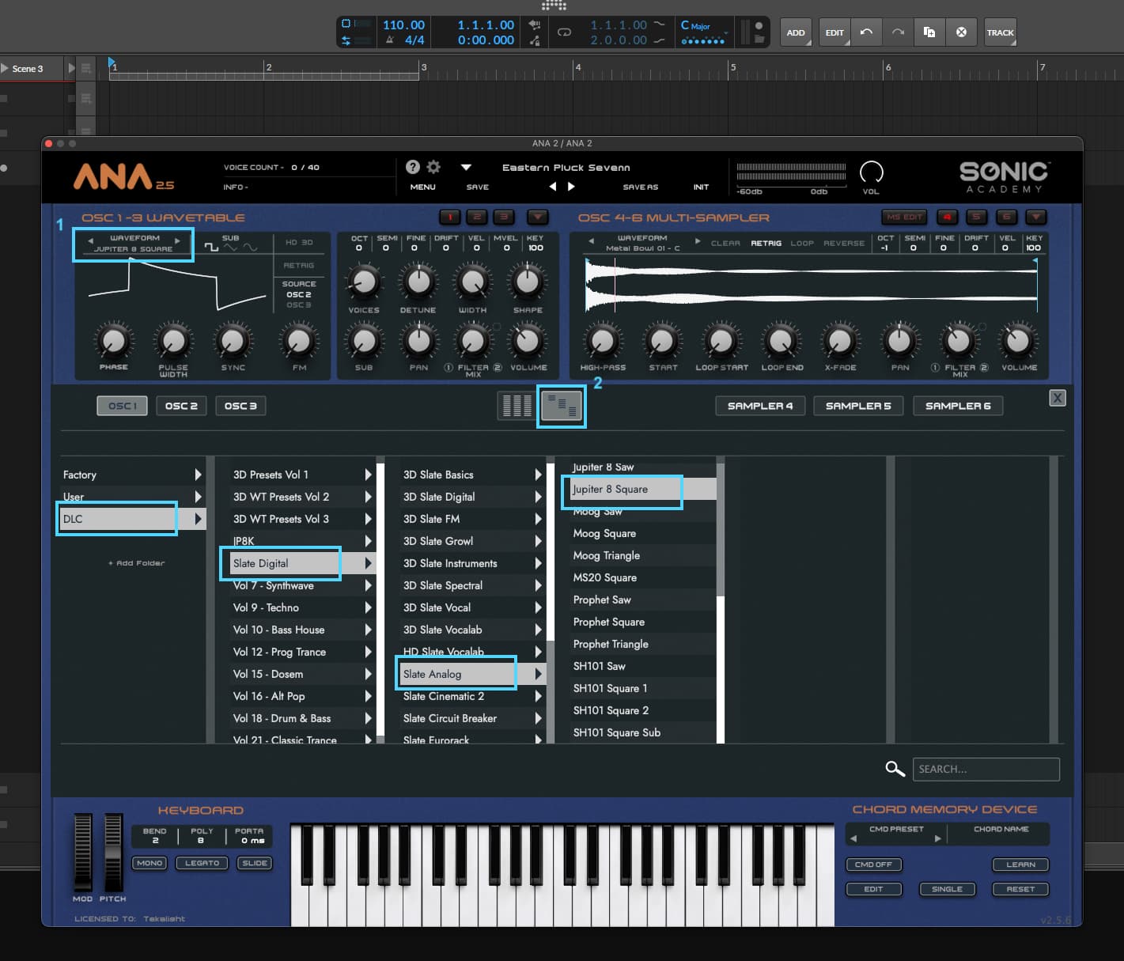Viewport: 1124px width, 961px height.
Task: Close the waveform browser with X
Action: [1057, 398]
